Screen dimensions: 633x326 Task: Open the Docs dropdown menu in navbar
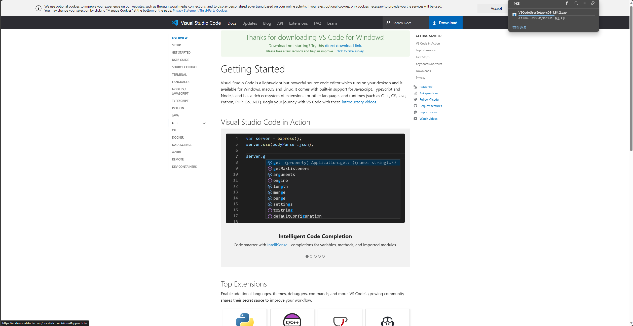(231, 23)
